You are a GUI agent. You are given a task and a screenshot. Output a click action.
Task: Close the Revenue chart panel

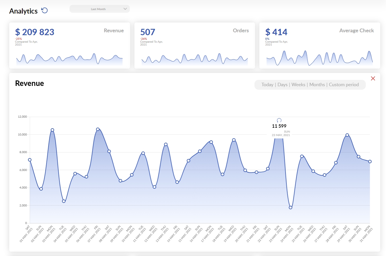tap(373, 78)
